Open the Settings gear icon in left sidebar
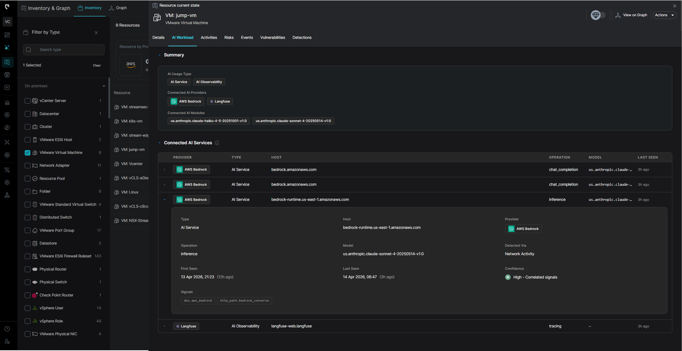682x351 pixels. click(x=7, y=182)
